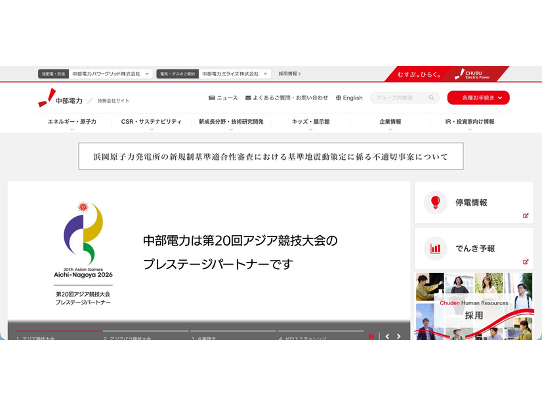The width and height of the screenshot is (542, 406).
Task: Select slide tab 1 アジア競技大会
Action: point(58,335)
